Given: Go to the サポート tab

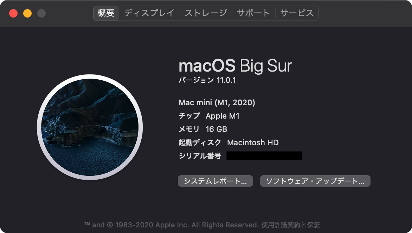Looking at the screenshot, I should (x=253, y=13).
